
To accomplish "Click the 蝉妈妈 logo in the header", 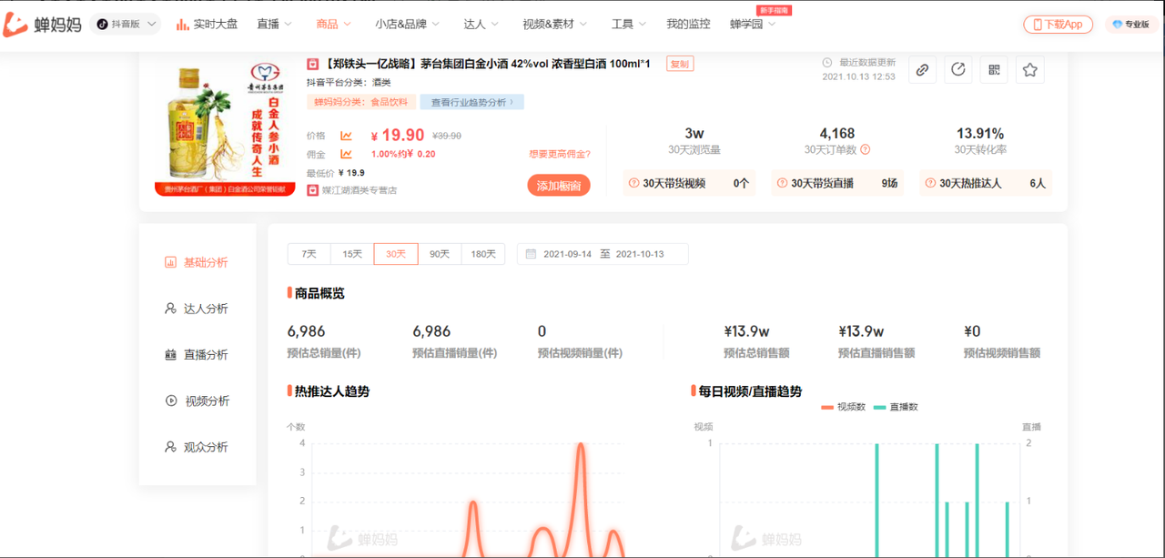I will click(x=42, y=24).
